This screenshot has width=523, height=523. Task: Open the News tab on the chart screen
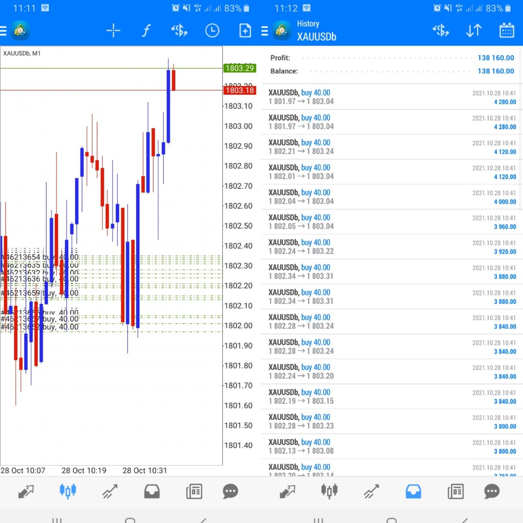194,492
